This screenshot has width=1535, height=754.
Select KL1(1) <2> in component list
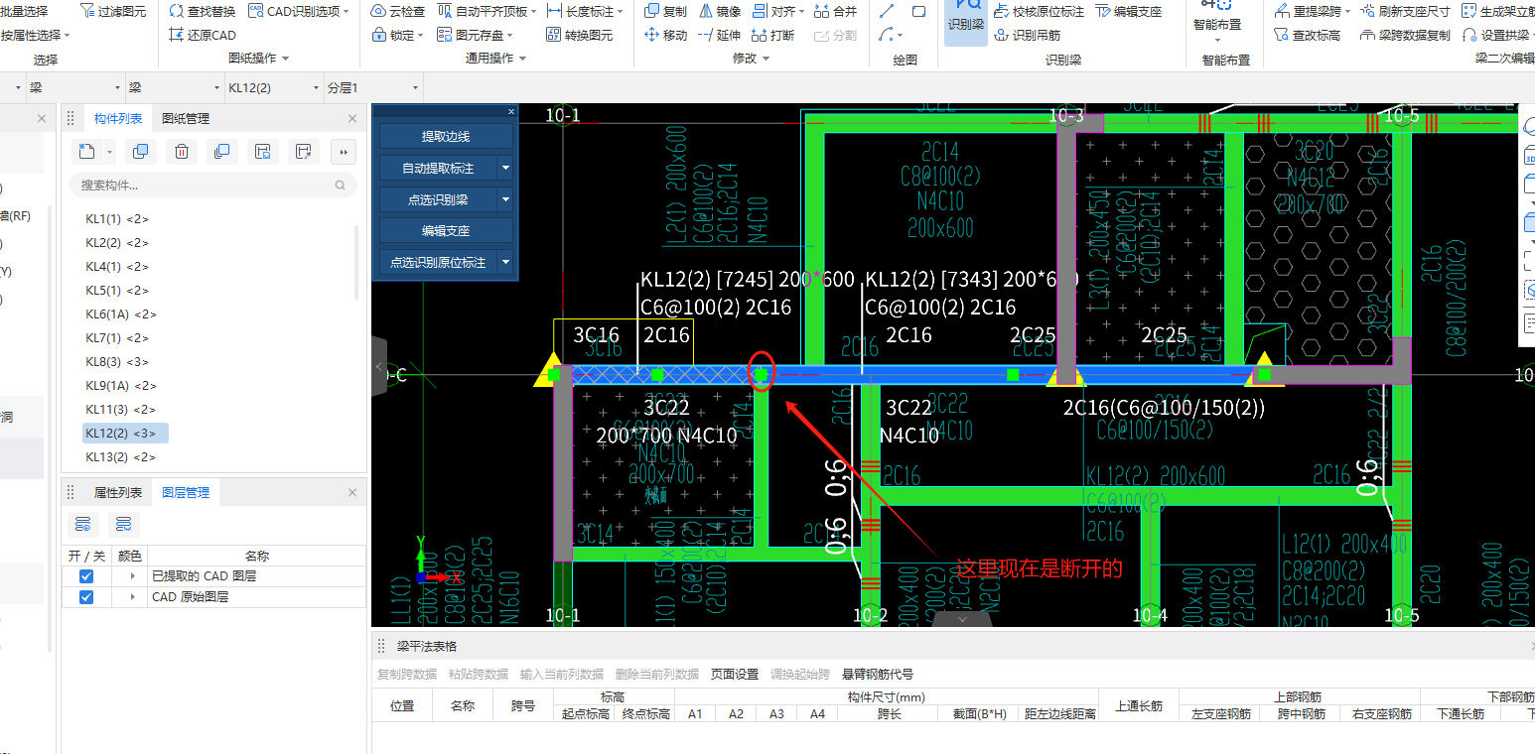coord(117,218)
